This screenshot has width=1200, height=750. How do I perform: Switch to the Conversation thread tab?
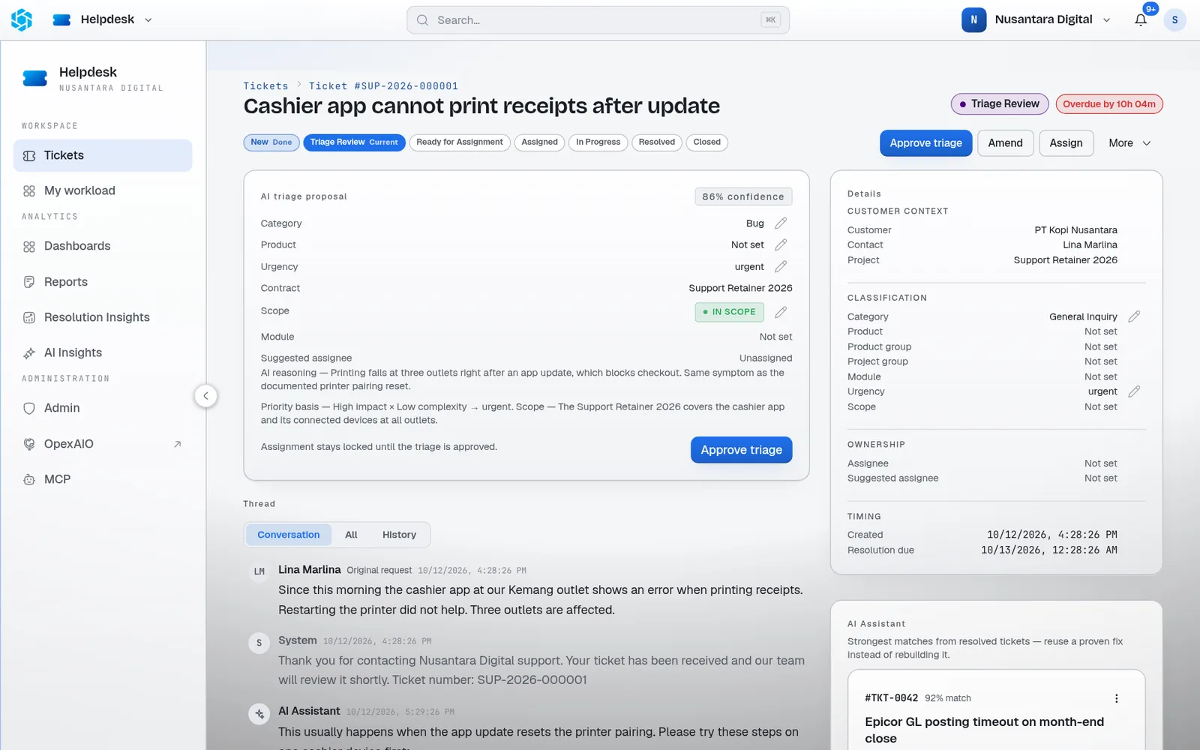click(289, 535)
